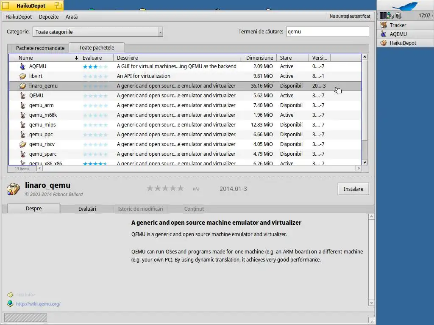Click package list scroll down arrow

pos(365,162)
